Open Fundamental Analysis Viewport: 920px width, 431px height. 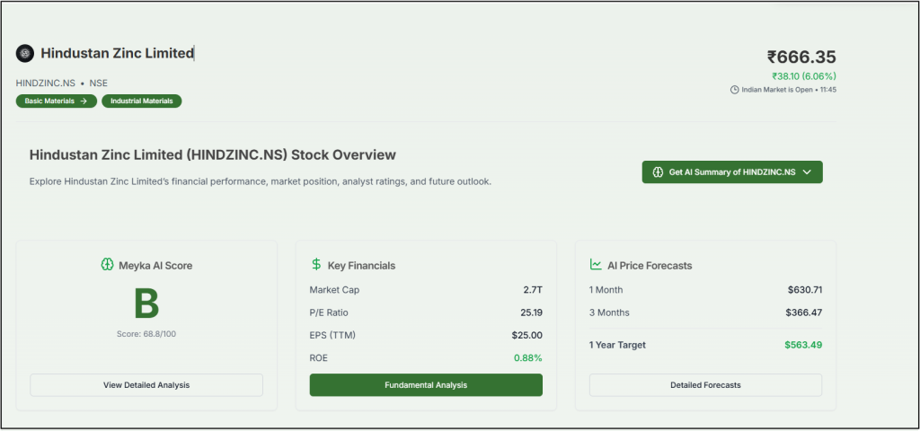(x=426, y=385)
